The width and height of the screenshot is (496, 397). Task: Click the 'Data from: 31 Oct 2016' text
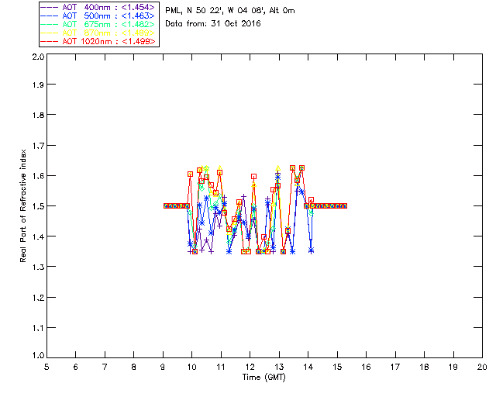213,24
